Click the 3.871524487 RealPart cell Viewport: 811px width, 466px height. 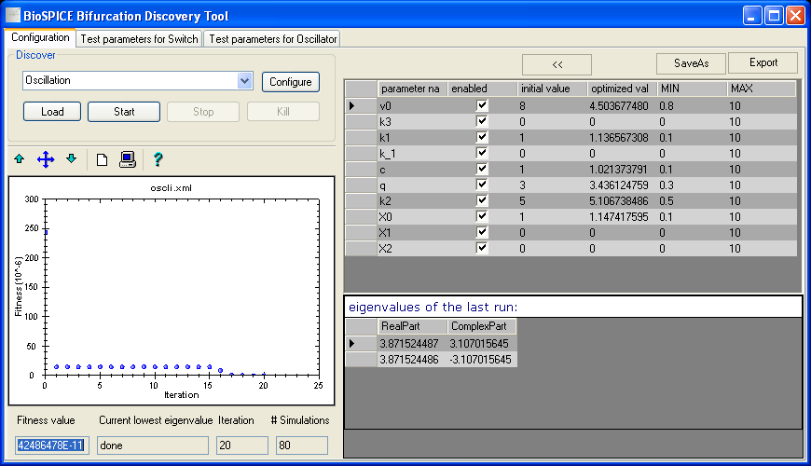[x=412, y=343]
